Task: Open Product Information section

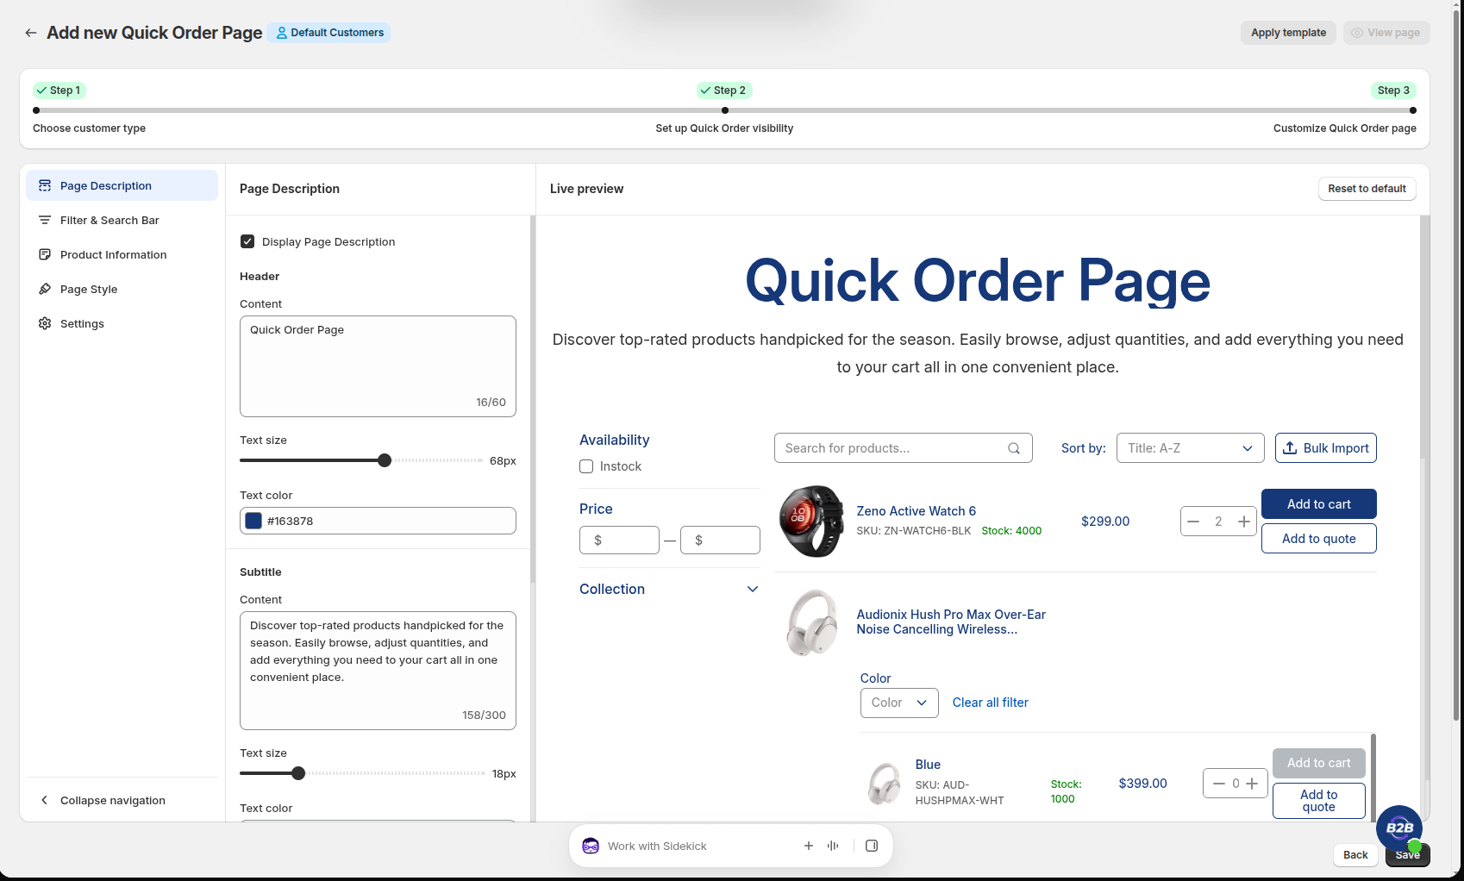Action: [x=122, y=254]
